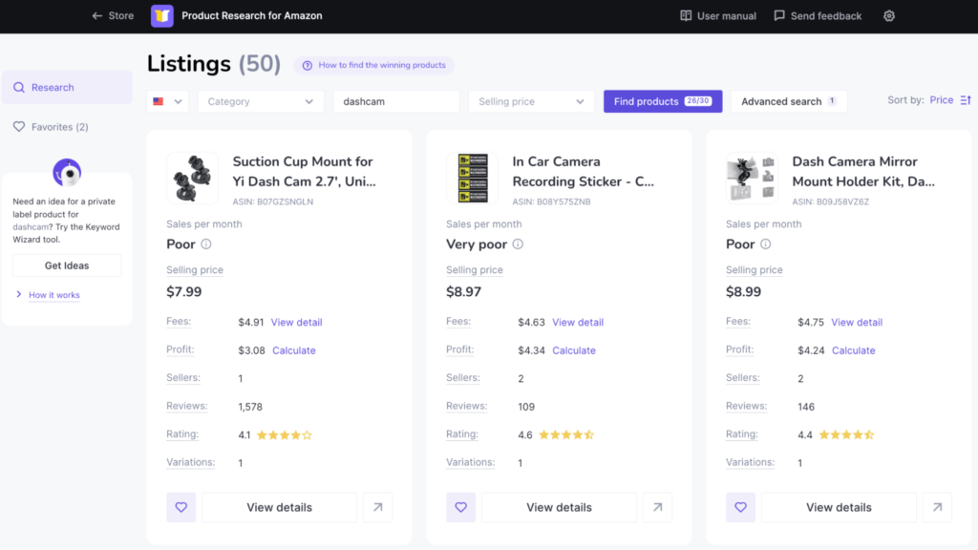Click the Listings (50) heading
Image resolution: width=978 pixels, height=550 pixels.
214,64
